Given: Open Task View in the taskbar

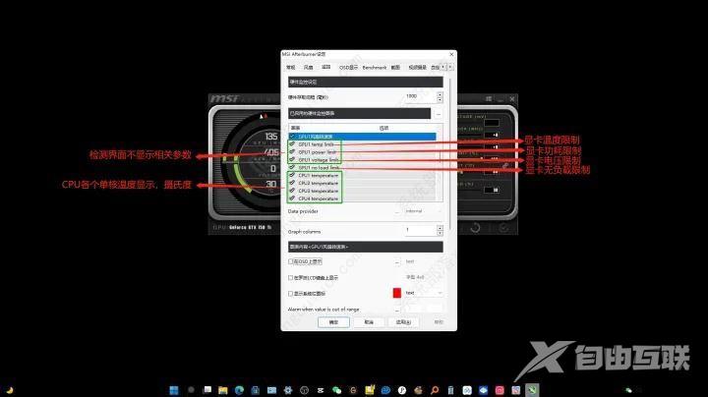Looking at the screenshot, I should (207, 390).
